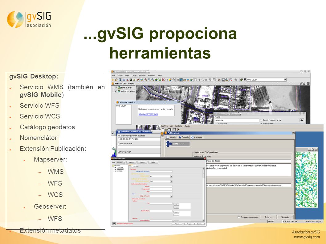The width and height of the screenshot is (326, 244).
Task: Toggle the Valencia-Albora layer visibility checkbox
Action: tap(116, 91)
